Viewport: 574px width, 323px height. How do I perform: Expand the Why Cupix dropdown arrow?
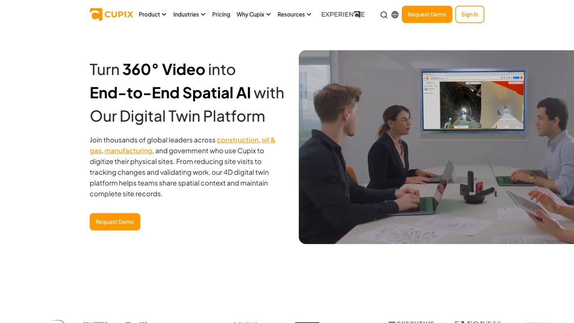point(269,15)
